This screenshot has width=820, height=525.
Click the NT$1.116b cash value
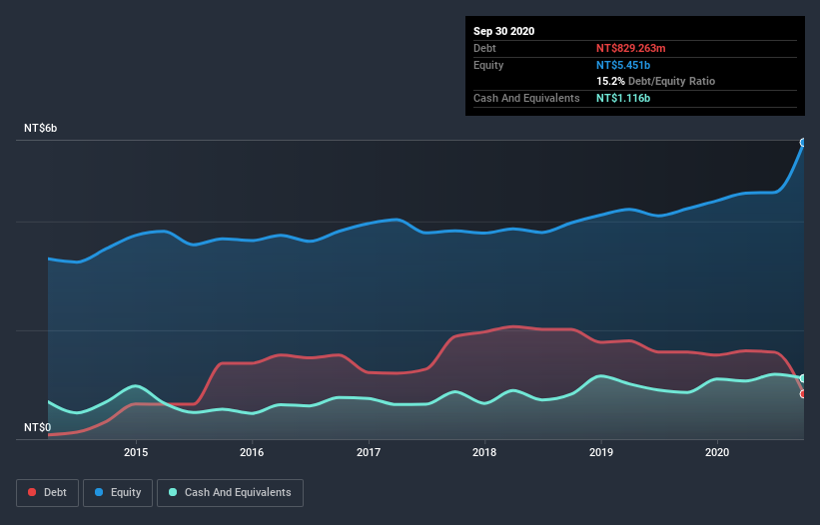pos(623,98)
